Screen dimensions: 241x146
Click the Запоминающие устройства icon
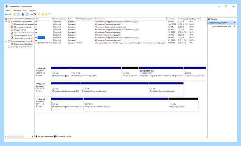9,41
